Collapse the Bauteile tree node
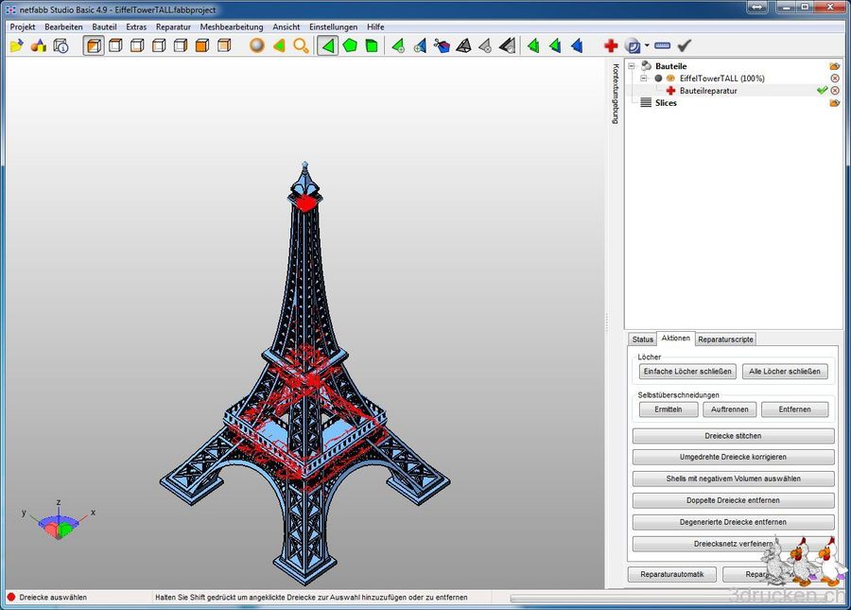Screen dimensions: 851x610 pyautogui.click(x=631, y=66)
